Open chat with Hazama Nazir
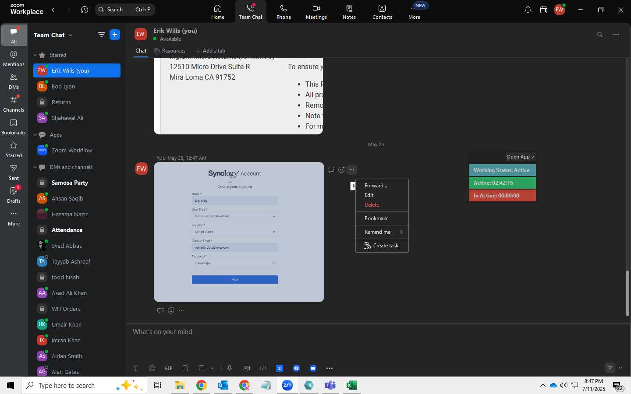The width and height of the screenshot is (631, 394). 77,214
